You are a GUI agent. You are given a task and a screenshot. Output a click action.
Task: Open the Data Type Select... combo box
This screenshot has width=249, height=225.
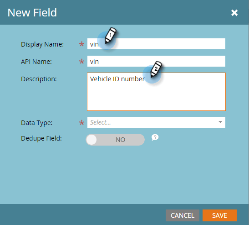point(156,122)
